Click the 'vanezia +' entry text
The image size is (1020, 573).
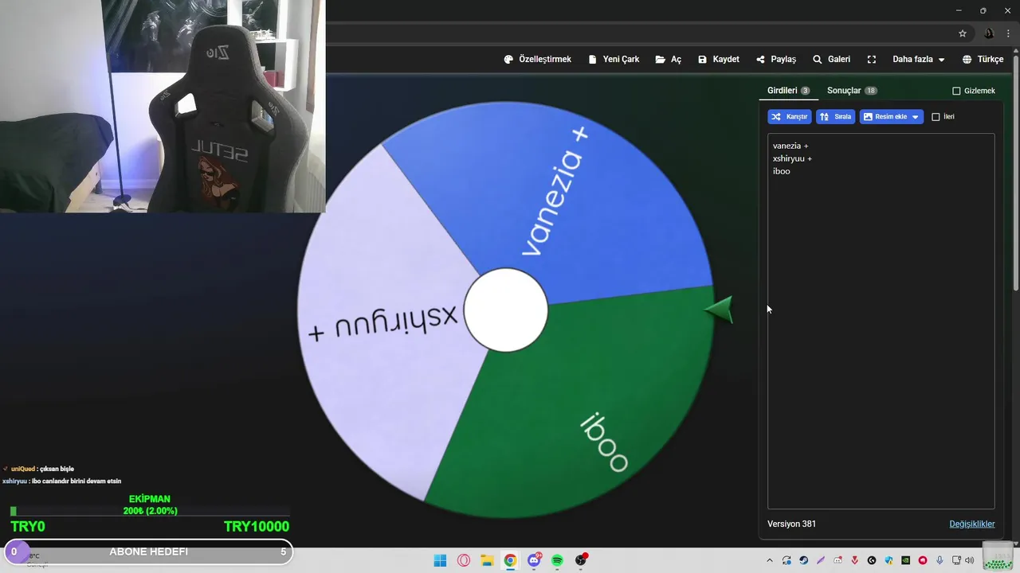click(x=790, y=146)
